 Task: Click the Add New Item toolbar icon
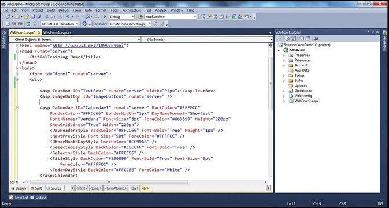click(17, 17)
